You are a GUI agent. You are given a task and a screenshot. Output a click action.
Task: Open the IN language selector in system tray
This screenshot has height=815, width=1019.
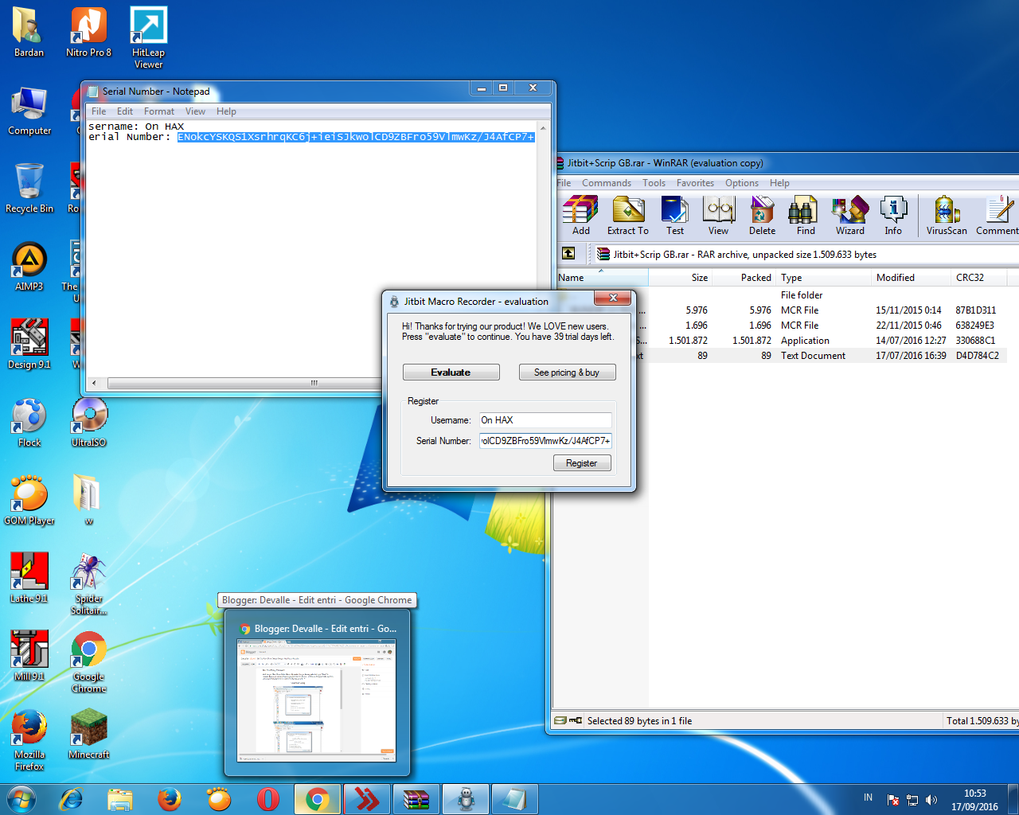point(868,797)
